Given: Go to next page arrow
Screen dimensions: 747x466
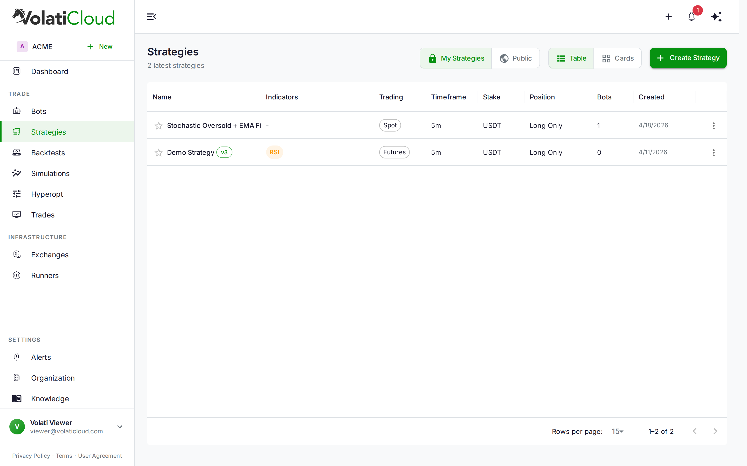Looking at the screenshot, I should point(715,431).
